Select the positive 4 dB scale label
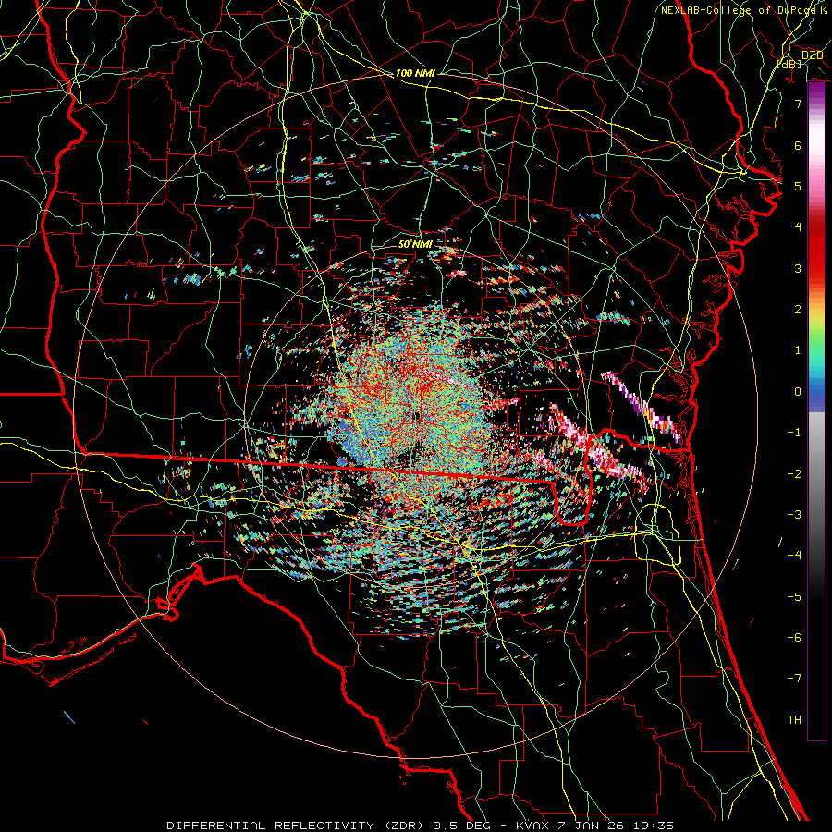This screenshot has width=832, height=832. point(798,227)
